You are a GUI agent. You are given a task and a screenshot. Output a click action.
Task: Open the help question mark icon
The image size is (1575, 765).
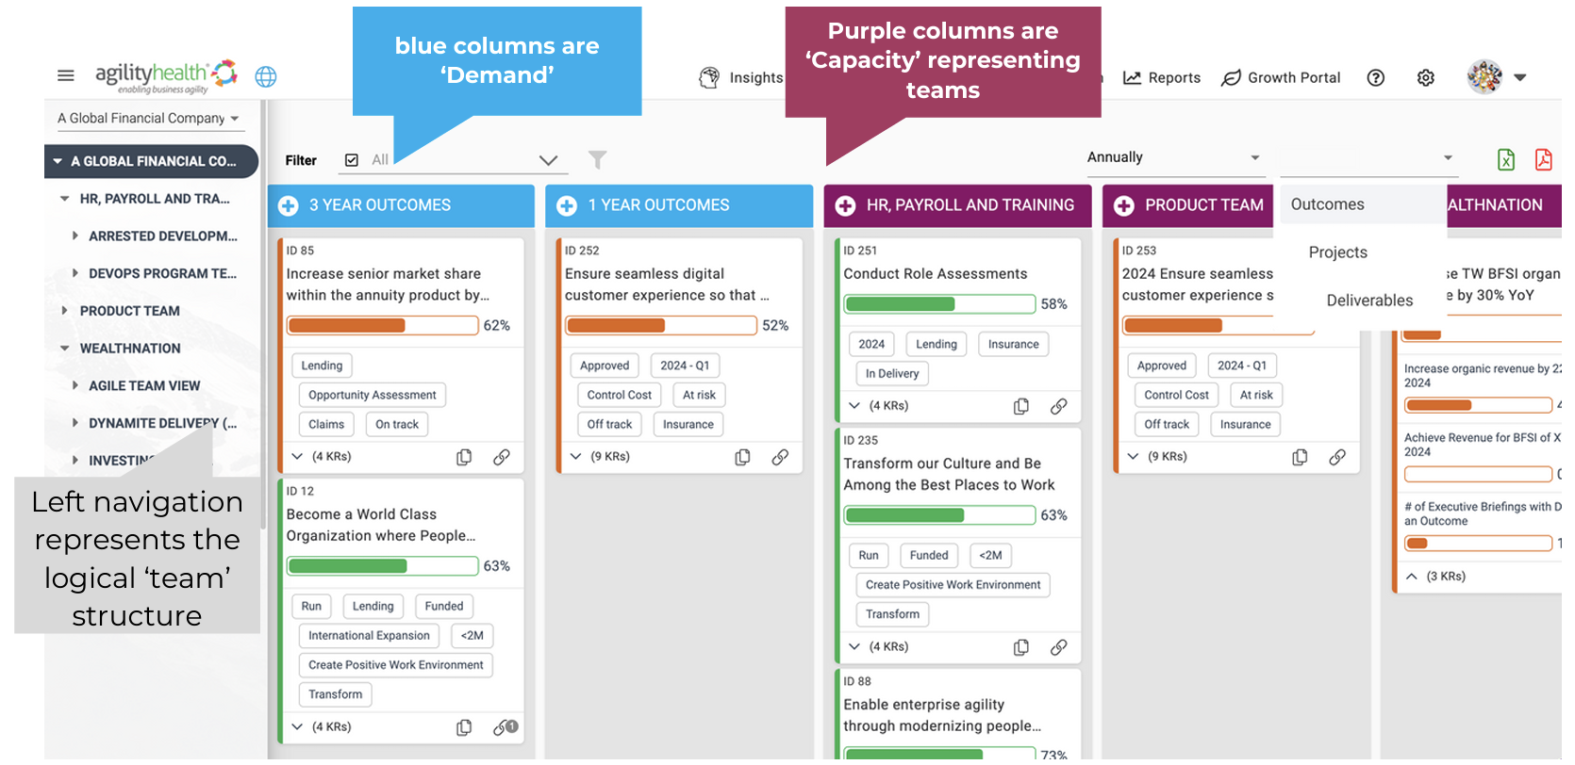point(1376,78)
